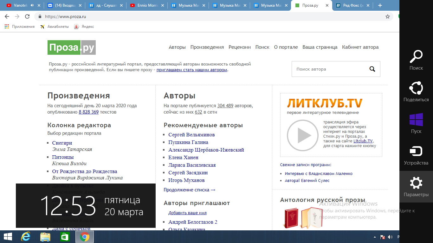Image resolution: width=433 pixels, height=243 pixels.
Task: Open the Устройства charm
Action: [416, 155]
